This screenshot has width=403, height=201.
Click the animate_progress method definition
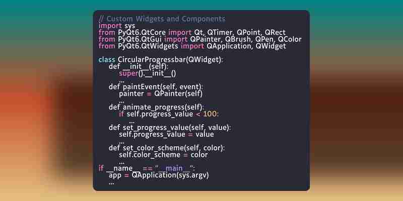pyautogui.click(x=157, y=107)
